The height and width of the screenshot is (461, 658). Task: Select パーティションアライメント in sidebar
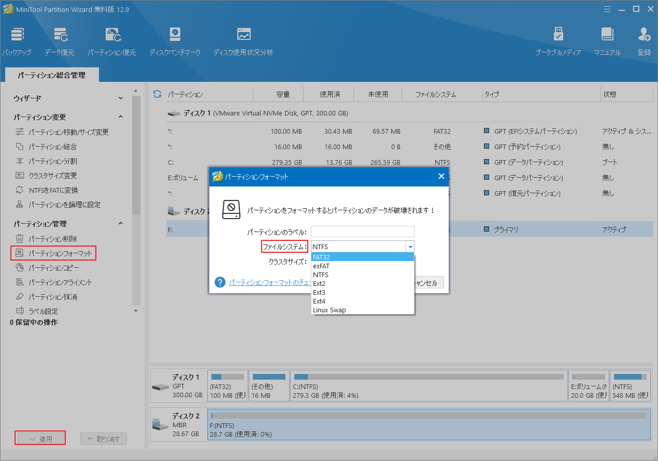pos(54,282)
